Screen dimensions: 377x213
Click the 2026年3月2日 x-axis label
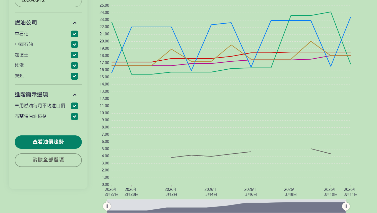tap(171, 192)
